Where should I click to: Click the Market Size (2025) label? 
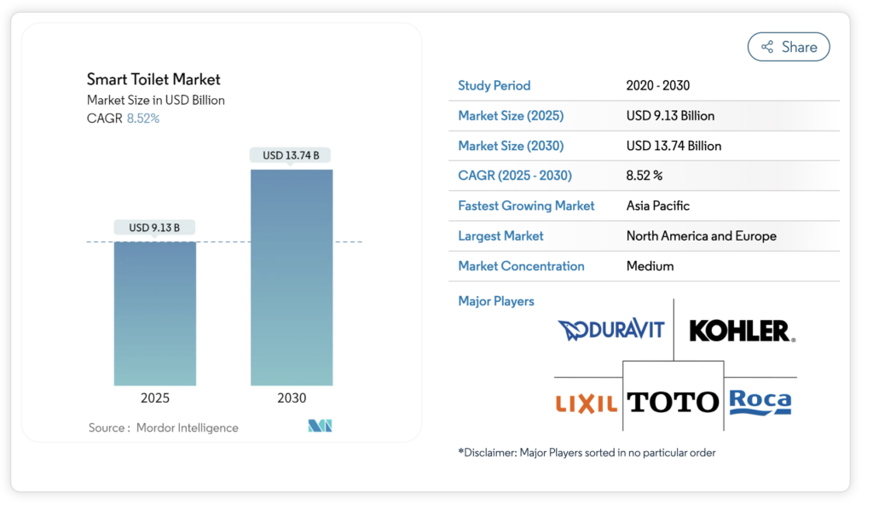pos(511,116)
